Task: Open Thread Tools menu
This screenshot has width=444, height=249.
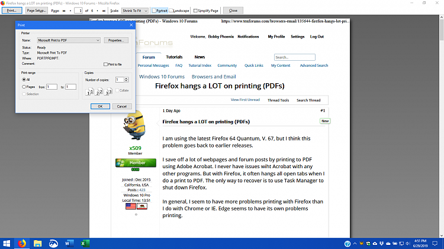Action: click(278, 100)
